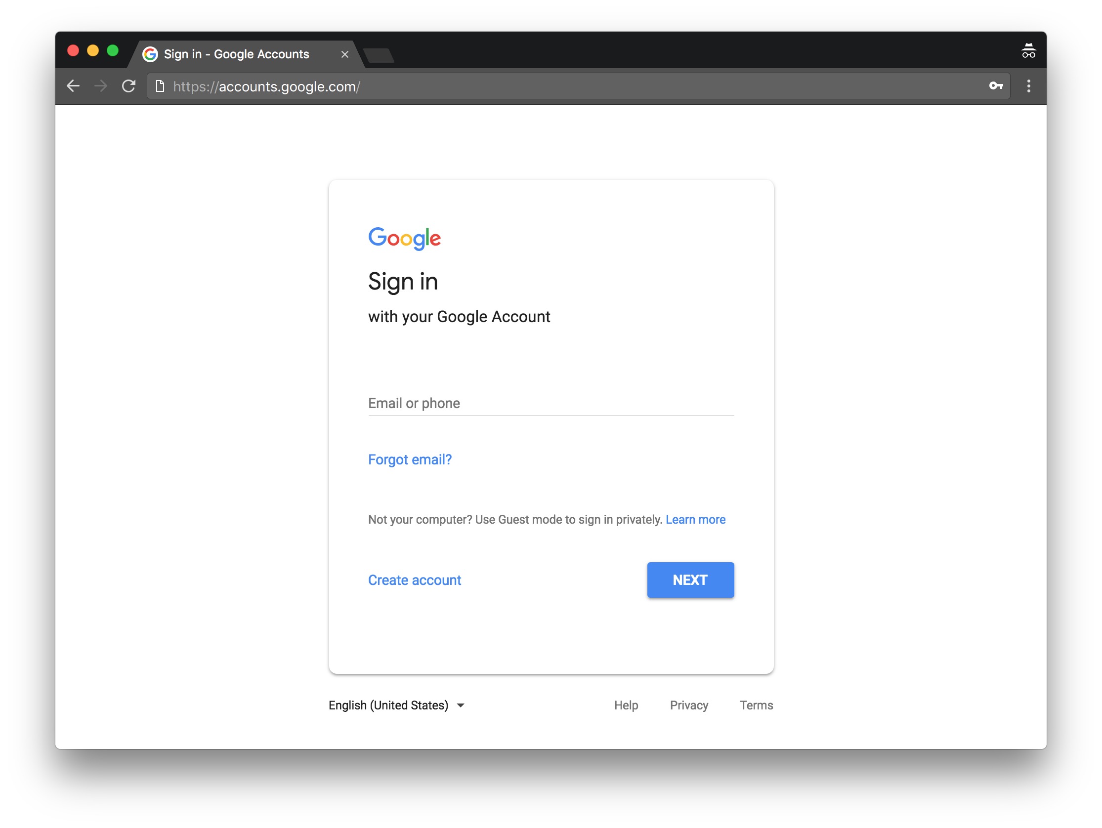Expand the language dropdown chevron

tap(461, 705)
